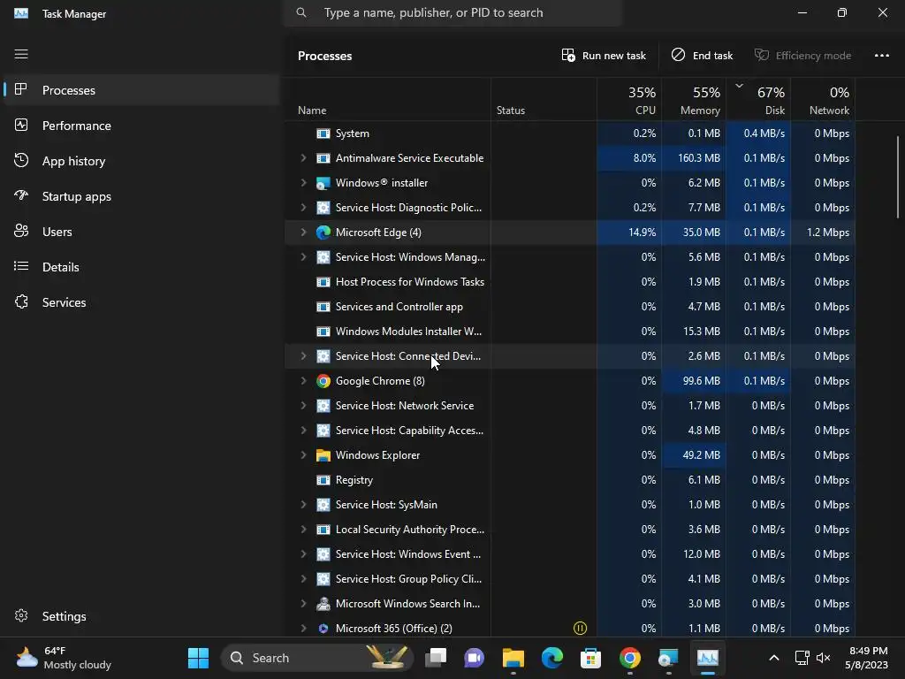Select the System process icon
The width and height of the screenshot is (905, 679).
(x=323, y=134)
